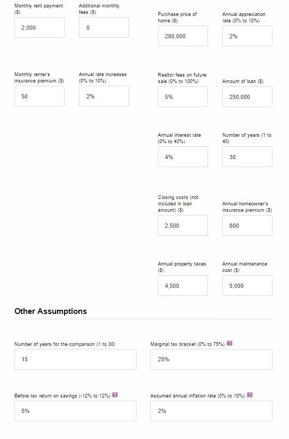Open help icon beside Before tax return on savings
The width and height of the screenshot is (289, 439).
115,395
